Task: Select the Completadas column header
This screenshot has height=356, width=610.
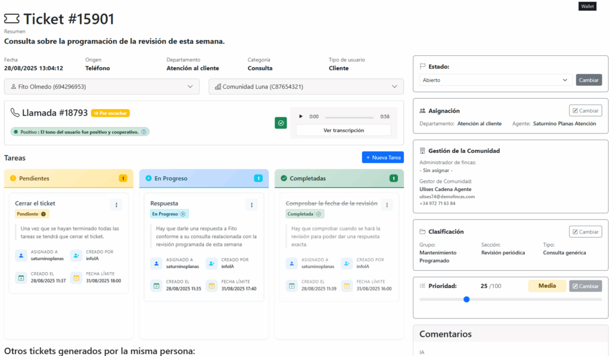Action: [339, 178]
